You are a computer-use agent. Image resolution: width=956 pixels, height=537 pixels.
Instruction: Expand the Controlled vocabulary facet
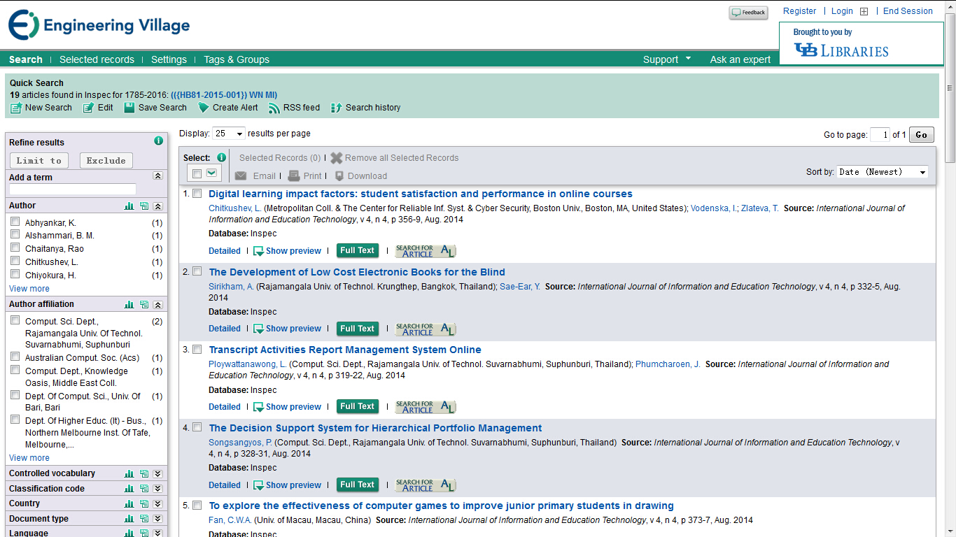[x=158, y=474]
